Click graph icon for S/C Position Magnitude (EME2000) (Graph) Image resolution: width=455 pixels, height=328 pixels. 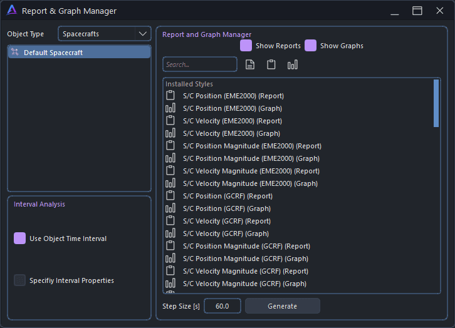tap(170, 158)
